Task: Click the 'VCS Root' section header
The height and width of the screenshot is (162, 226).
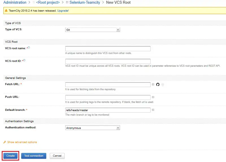Action: pyautogui.click(x=11, y=42)
